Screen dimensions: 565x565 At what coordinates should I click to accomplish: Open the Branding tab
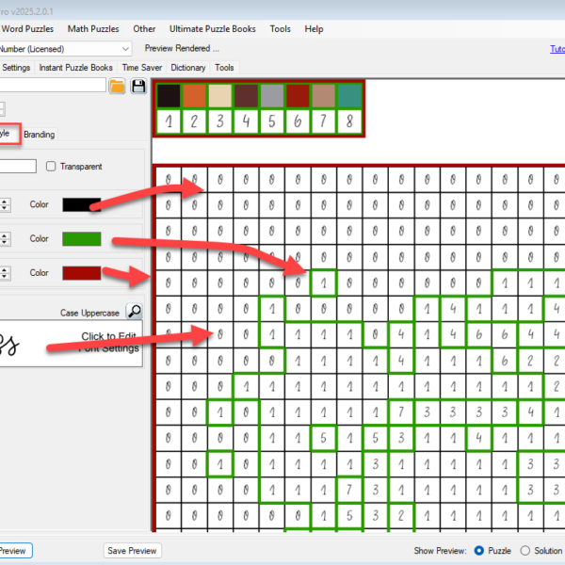tap(40, 135)
